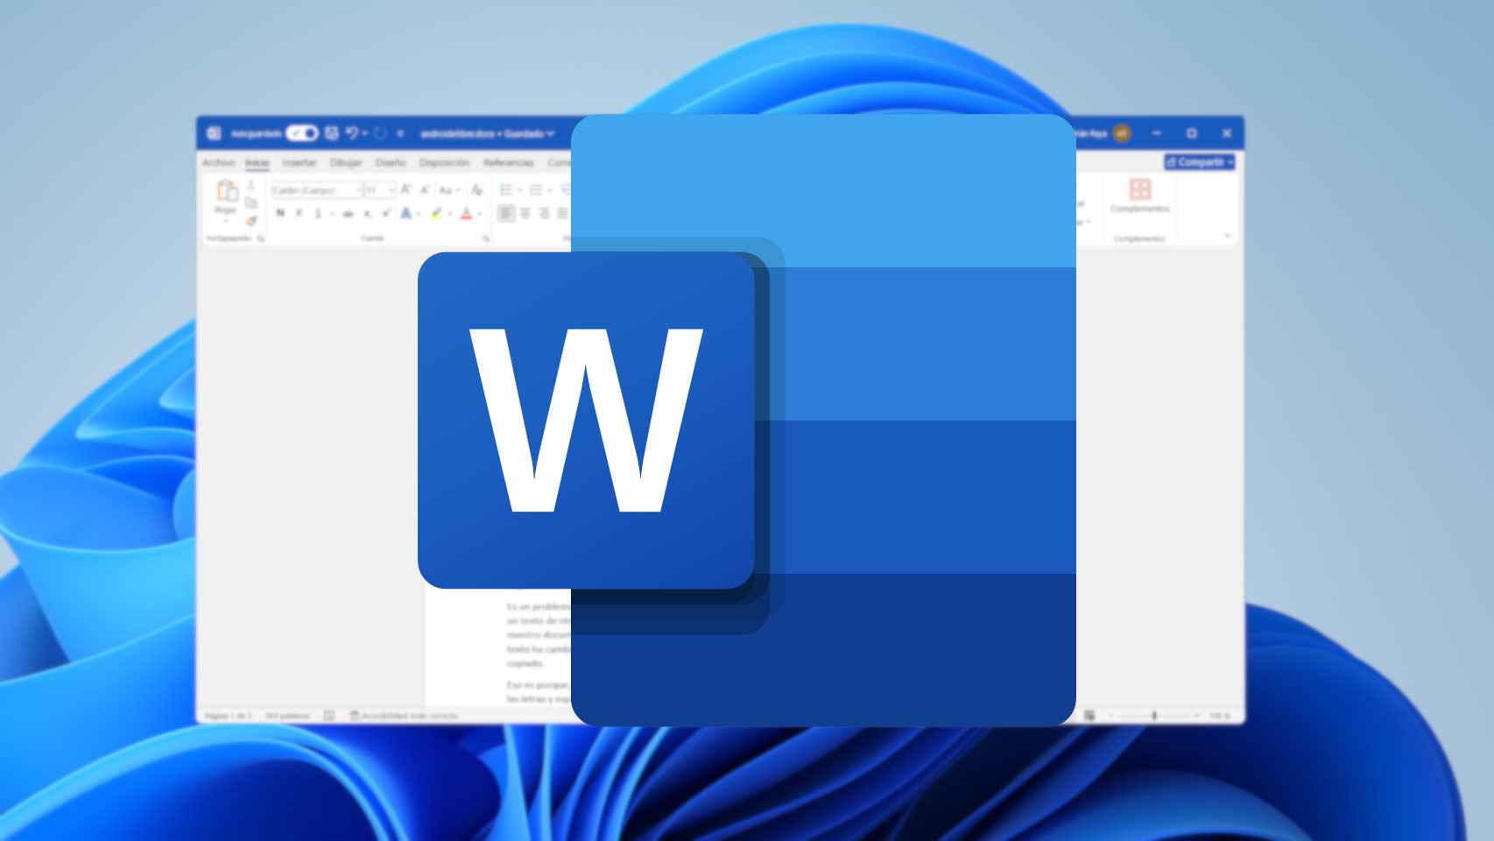The image size is (1494, 841).
Task: Toggle strikethrough formatting
Action: point(349,214)
